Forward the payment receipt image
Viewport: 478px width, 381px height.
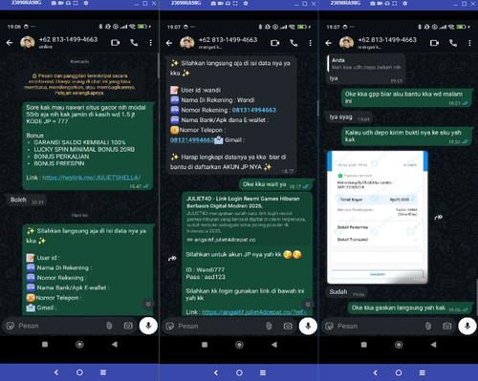[439, 217]
